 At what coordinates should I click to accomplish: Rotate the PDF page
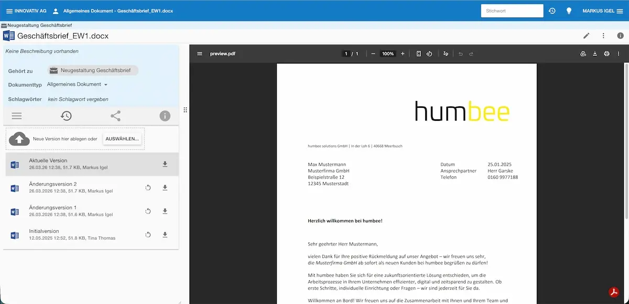coord(430,53)
